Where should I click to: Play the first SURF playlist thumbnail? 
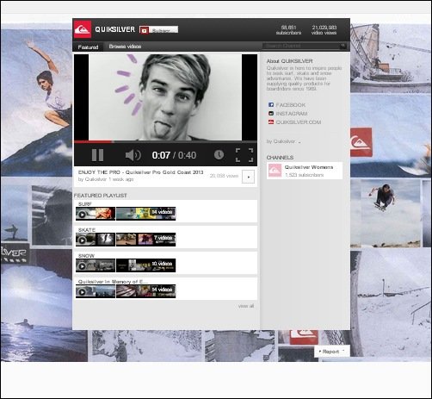(x=96, y=214)
